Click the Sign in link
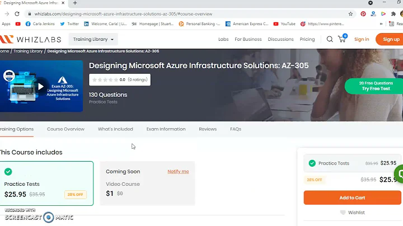The height and width of the screenshot is (226, 403). (362, 39)
